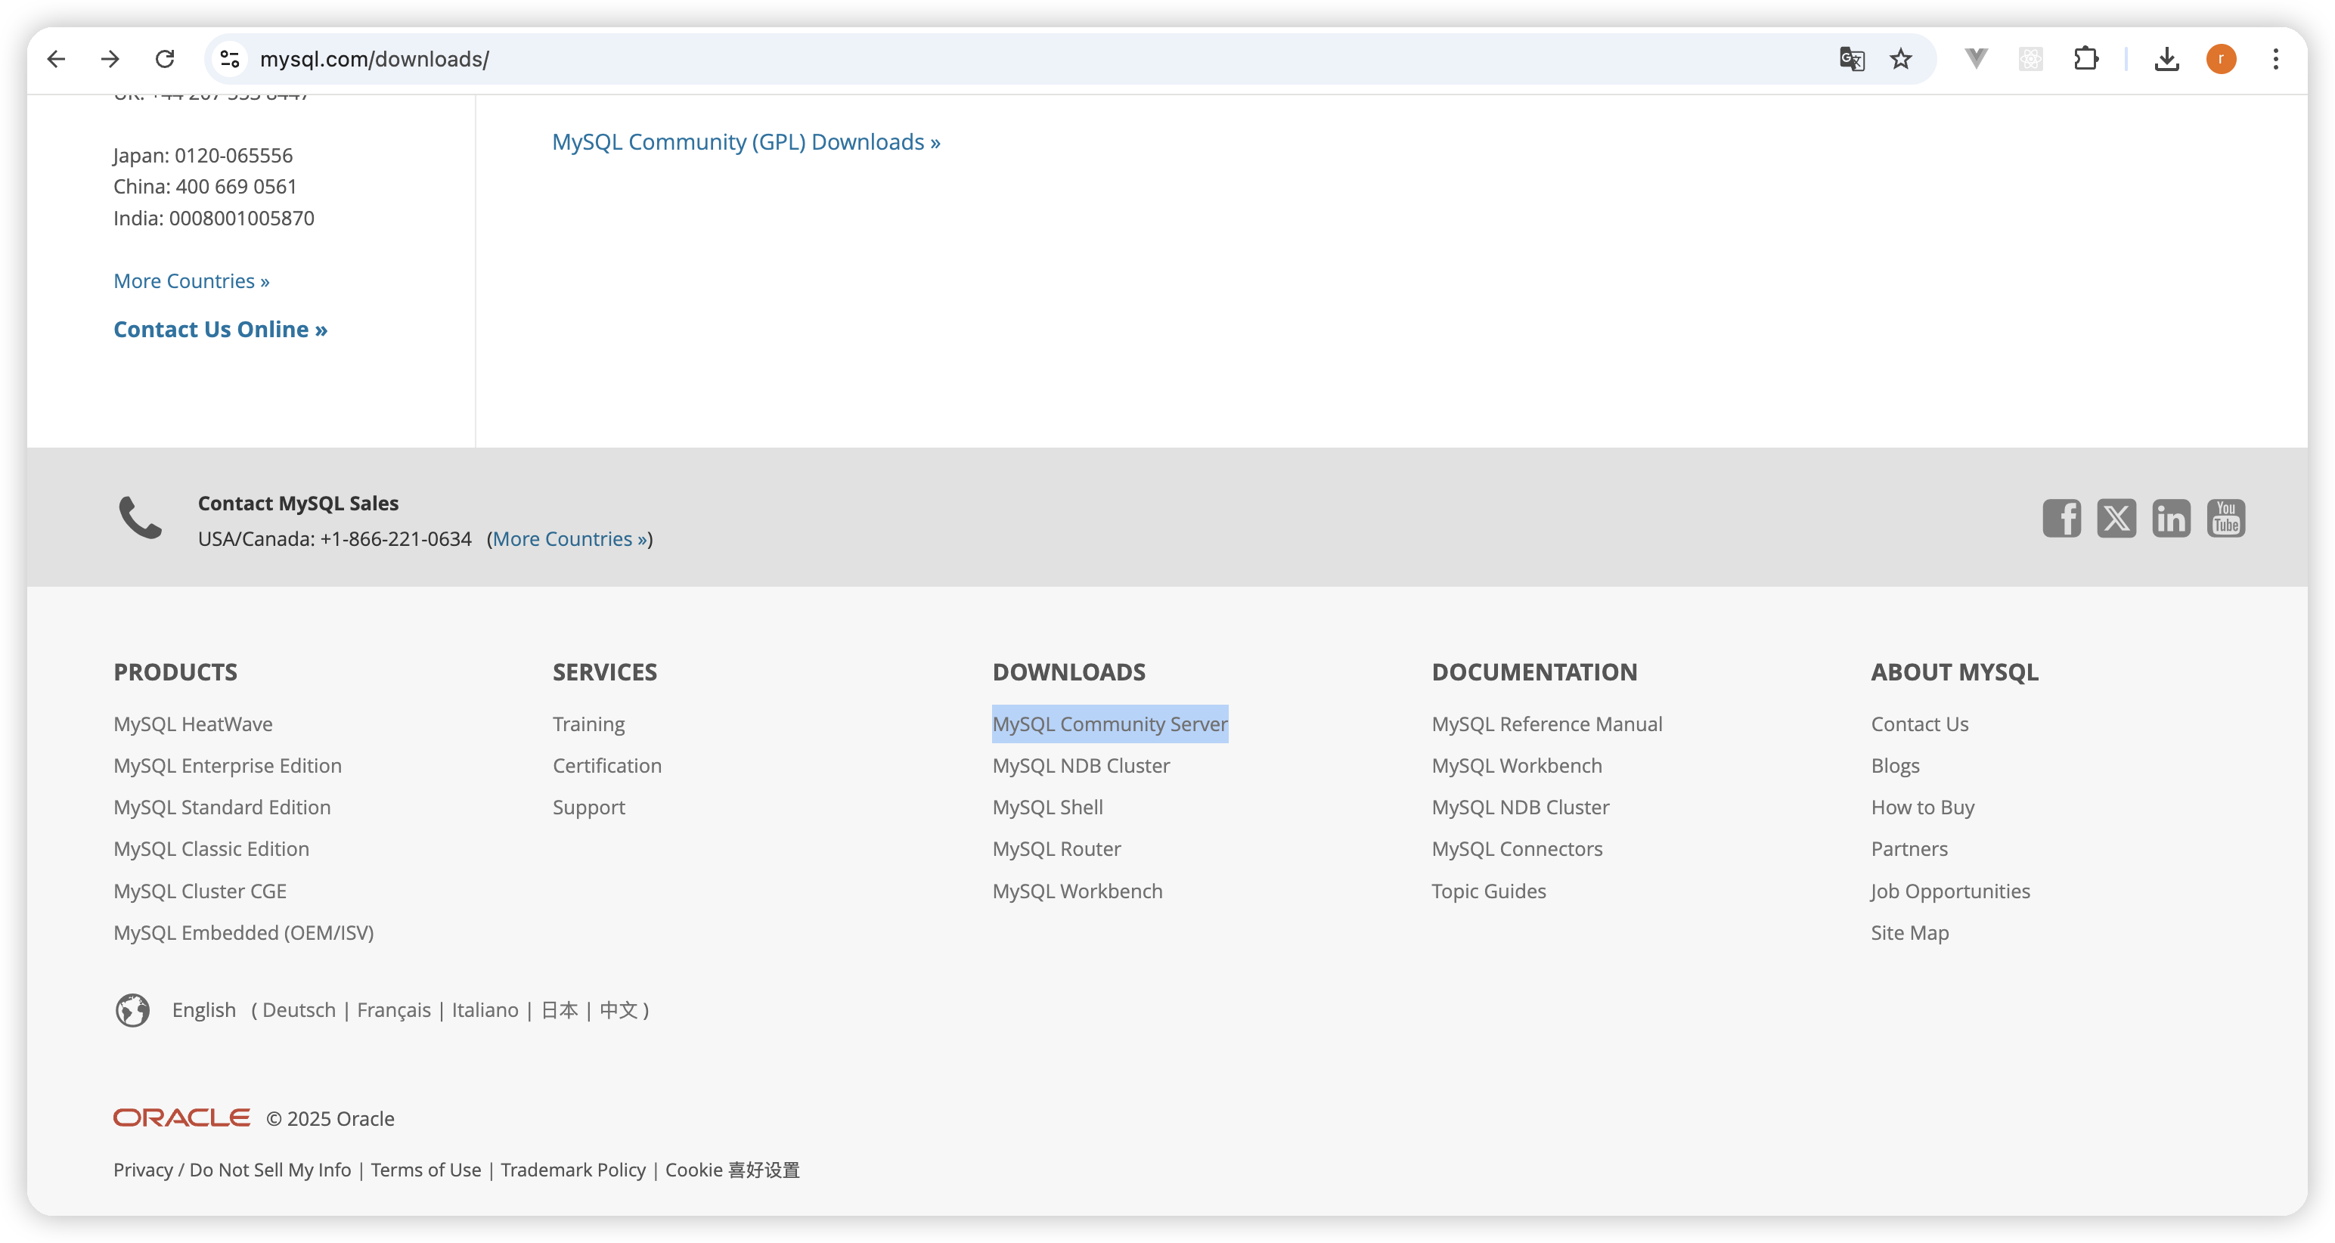Go back with the browser back arrow
Screen dimensions: 2335x1243
(56, 59)
